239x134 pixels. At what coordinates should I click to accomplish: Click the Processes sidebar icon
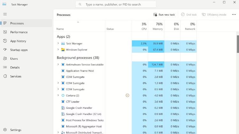[x=5, y=23]
